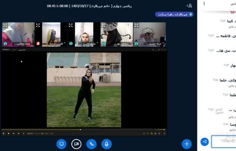Image resolution: width=236 pixels, height=151 pixels.
Task: Open the chevron menu next to شاه حسینی
Action: 163,43
